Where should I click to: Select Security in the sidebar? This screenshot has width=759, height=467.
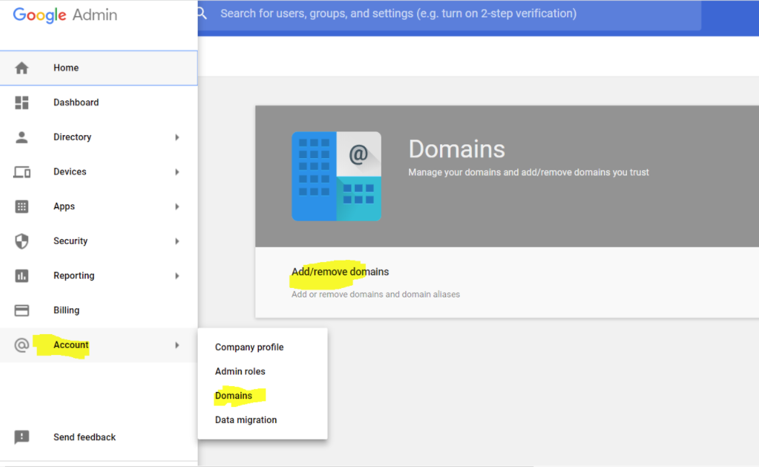[99, 241]
